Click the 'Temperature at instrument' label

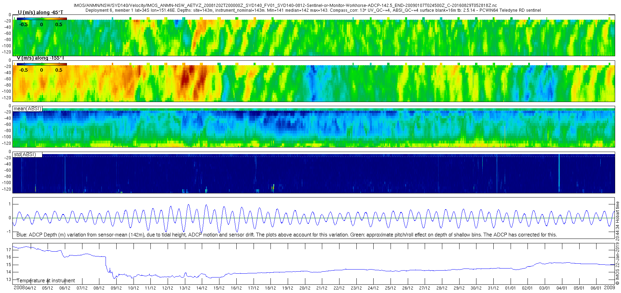tap(46, 281)
